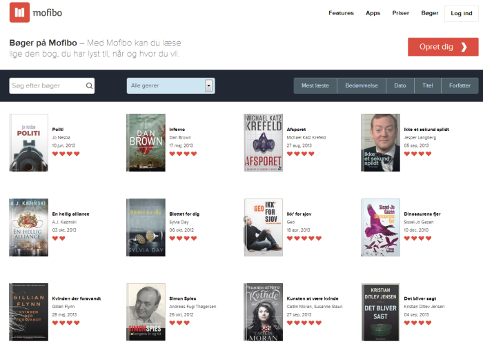Click the Blottet for dig title
The image size is (483, 355).
184,214
